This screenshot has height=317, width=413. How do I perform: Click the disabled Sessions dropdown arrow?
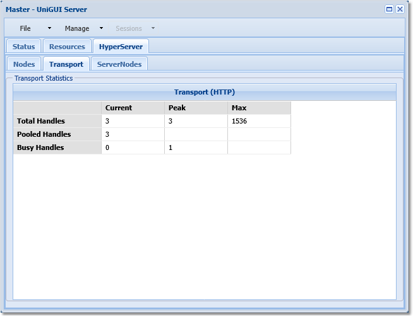pos(153,28)
